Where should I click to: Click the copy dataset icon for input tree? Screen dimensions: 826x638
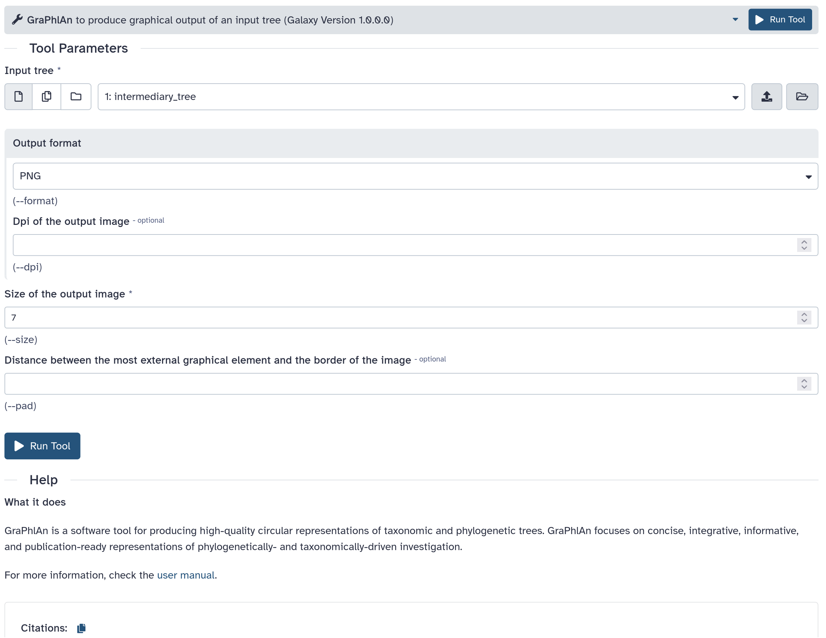[47, 96]
